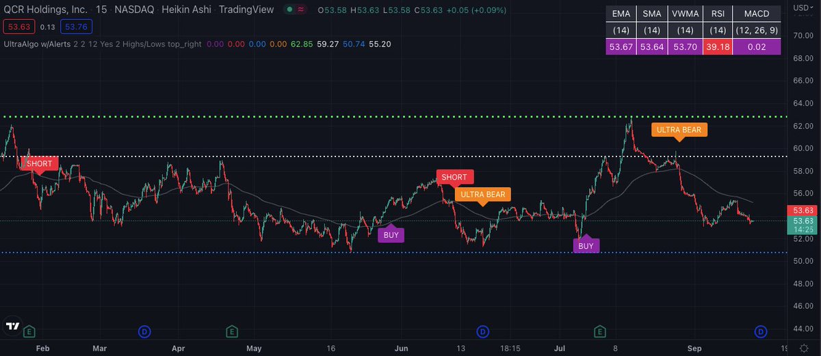Screen dimensions: 821x356
Task: Click the 0.13 spread value
Action: tap(48, 27)
